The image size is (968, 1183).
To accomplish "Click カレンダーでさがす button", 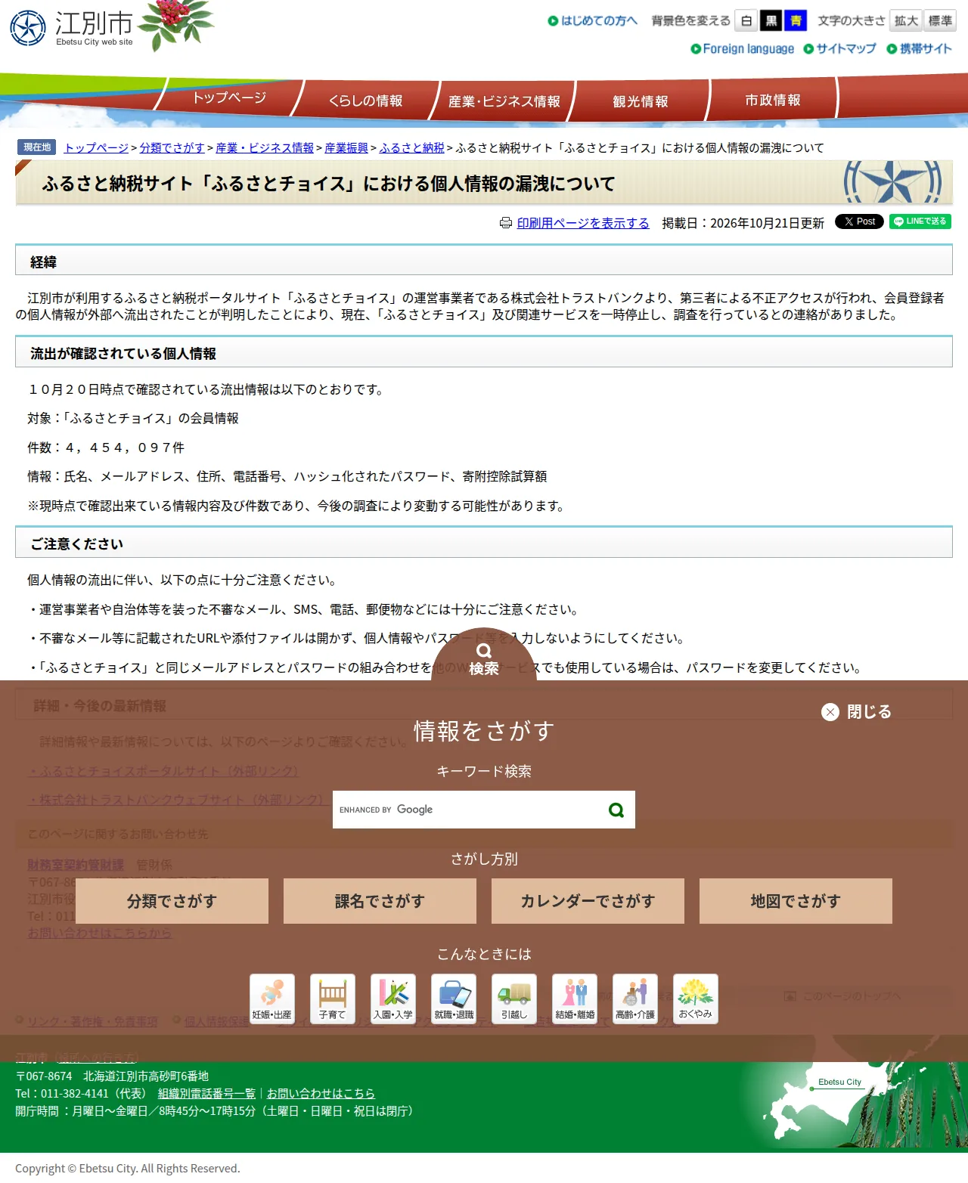I will 588,901.
